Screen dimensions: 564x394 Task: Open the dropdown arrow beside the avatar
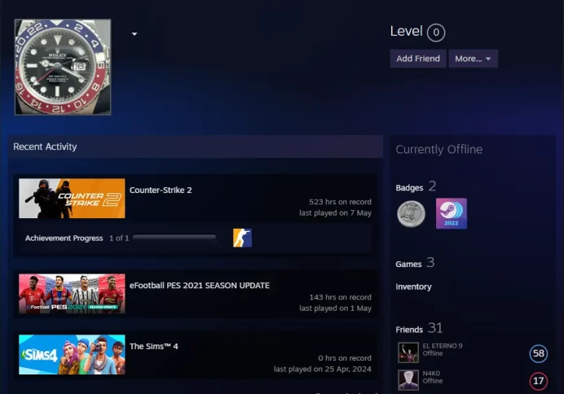tap(134, 34)
